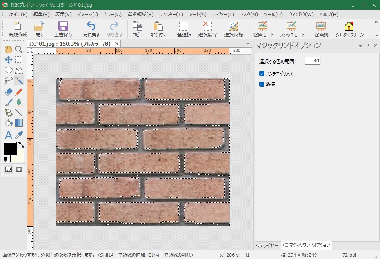Screen dimensions: 380x259
Task: Choose the Eraser tool
Action: point(8,92)
